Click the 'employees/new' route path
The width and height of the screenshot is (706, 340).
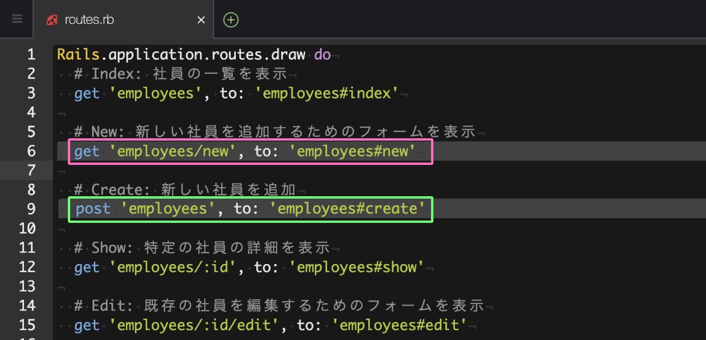(173, 152)
